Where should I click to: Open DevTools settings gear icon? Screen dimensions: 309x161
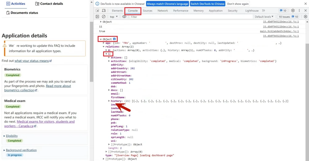click(293, 11)
